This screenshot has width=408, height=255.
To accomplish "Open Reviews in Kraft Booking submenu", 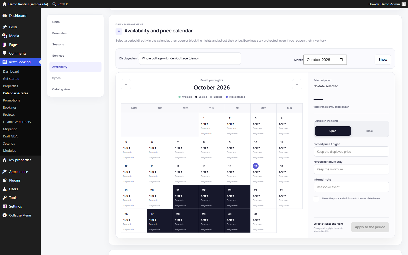I will click(x=9, y=114).
